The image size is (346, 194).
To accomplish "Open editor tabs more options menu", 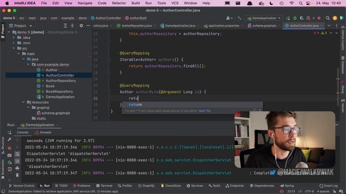I will [x=336, y=26].
